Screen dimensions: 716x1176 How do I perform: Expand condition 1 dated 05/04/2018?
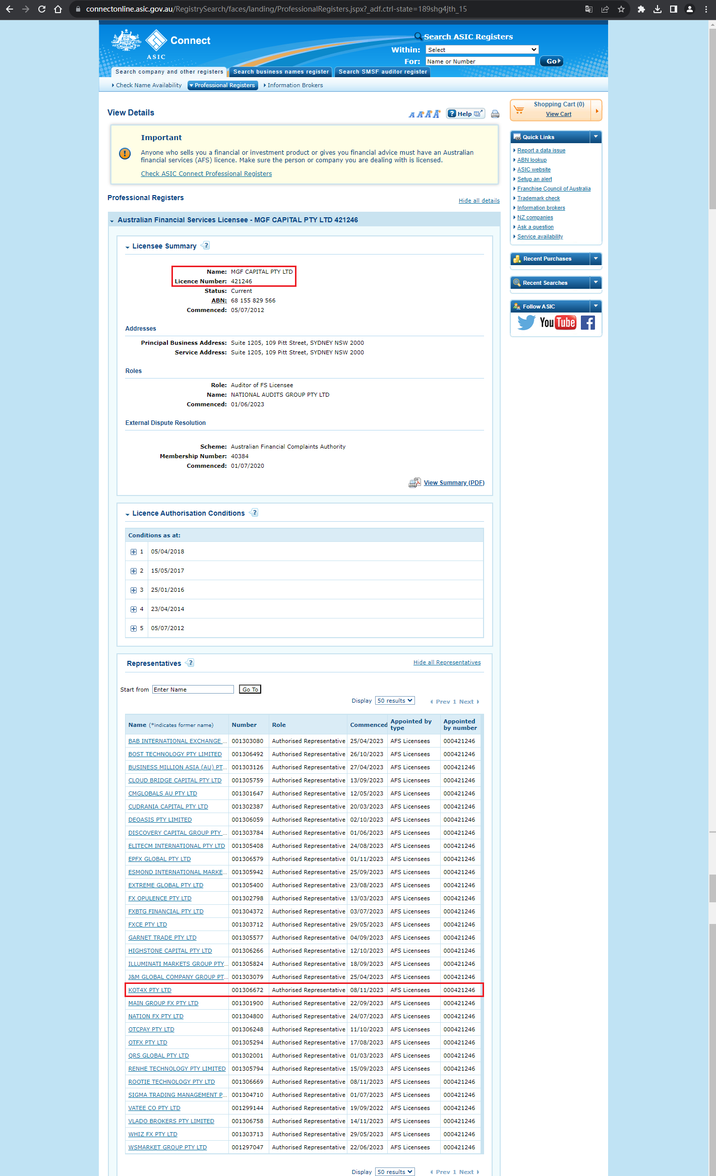(134, 552)
